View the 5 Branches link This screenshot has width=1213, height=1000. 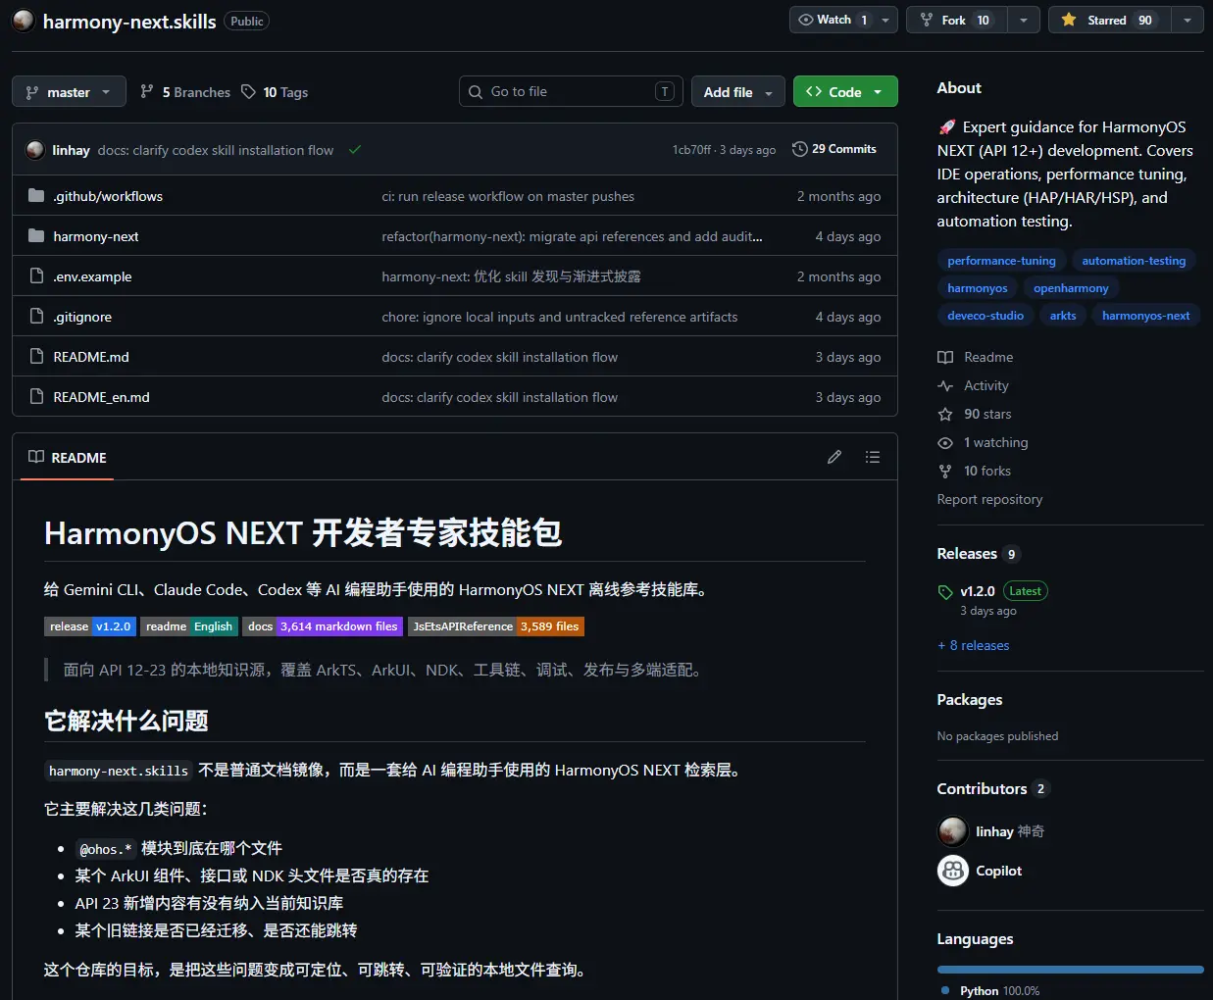[x=185, y=92]
